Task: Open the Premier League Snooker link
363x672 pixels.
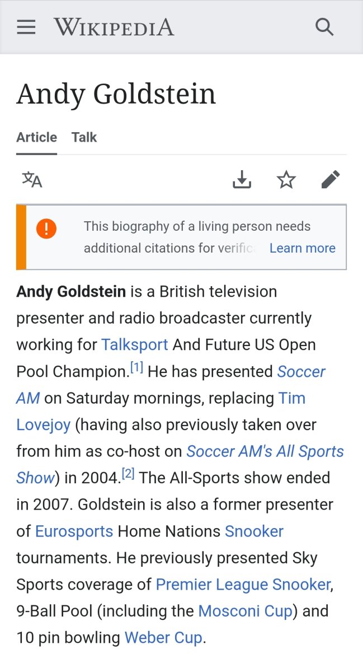Action: pos(243,584)
